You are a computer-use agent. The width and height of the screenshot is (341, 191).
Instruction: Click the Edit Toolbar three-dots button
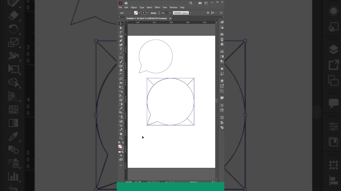(x=121, y=165)
